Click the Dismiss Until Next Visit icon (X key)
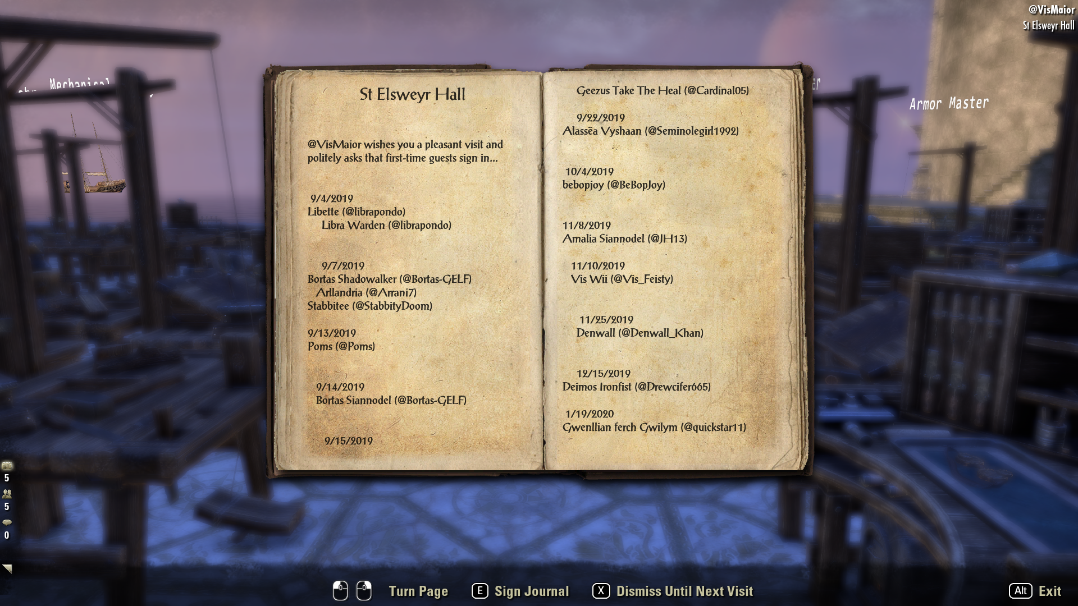Viewport: 1078px width, 606px height. (600, 590)
